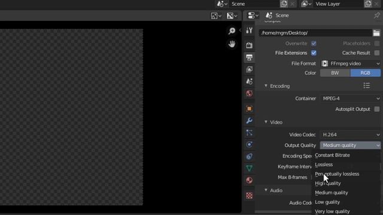Viewport: 383px width, 215px height.
Task: Create a new scene copy icon
Action: 284,4
